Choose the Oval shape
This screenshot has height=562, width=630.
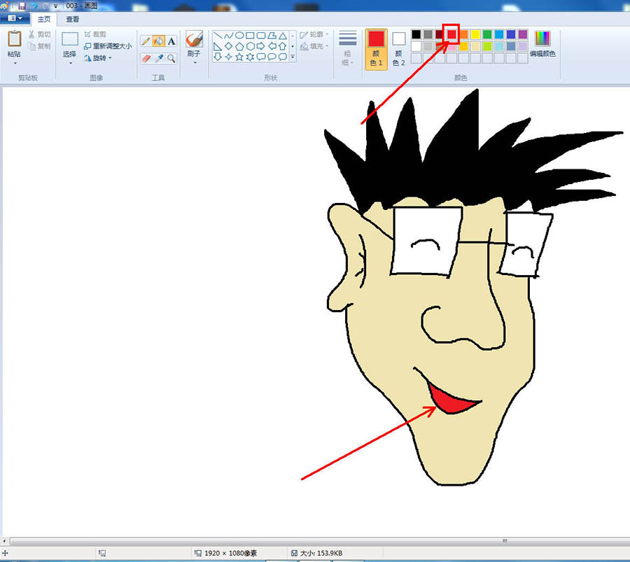coord(239,36)
